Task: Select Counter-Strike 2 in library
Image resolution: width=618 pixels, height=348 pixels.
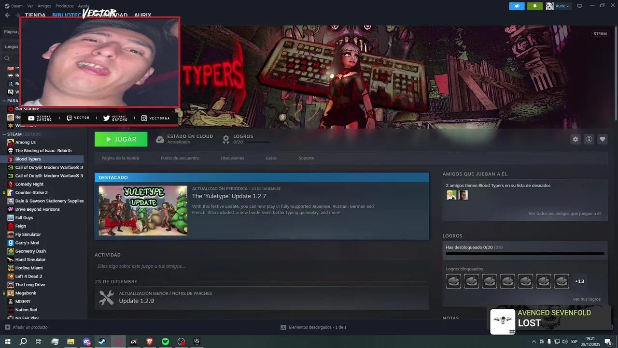Action: pos(31,192)
